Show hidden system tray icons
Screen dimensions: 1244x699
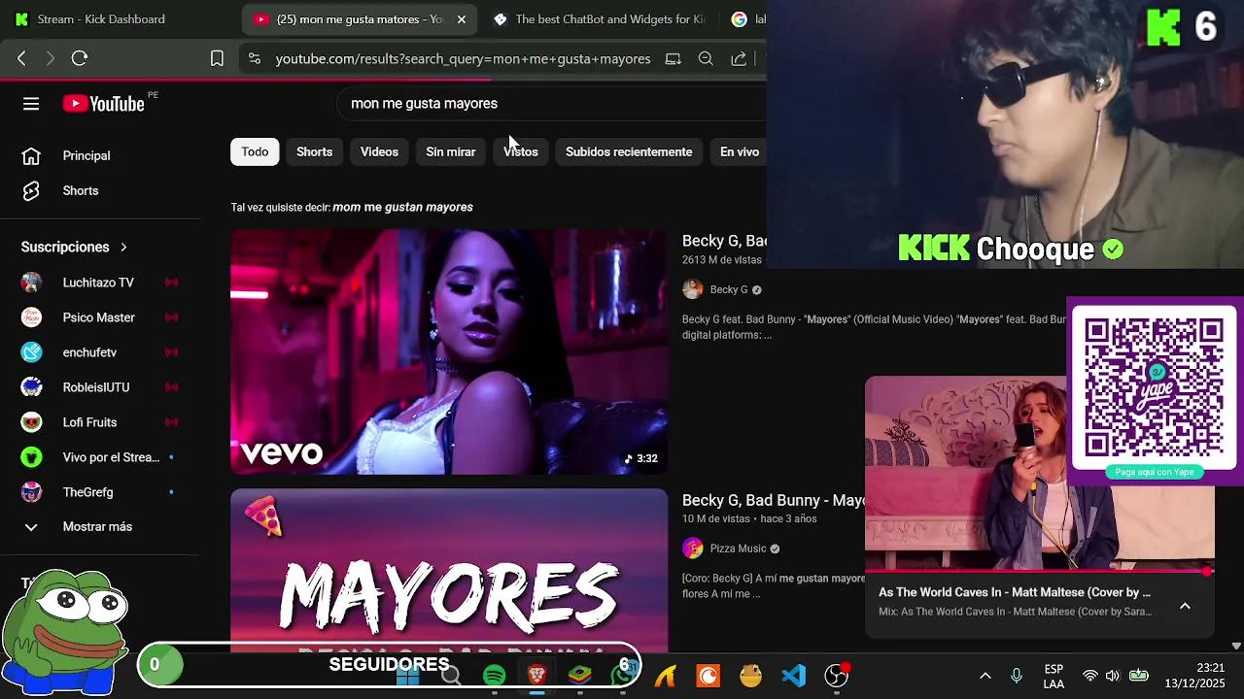click(x=985, y=676)
